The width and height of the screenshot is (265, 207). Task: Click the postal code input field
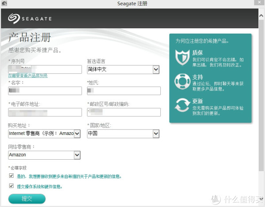[x=124, y=112]
